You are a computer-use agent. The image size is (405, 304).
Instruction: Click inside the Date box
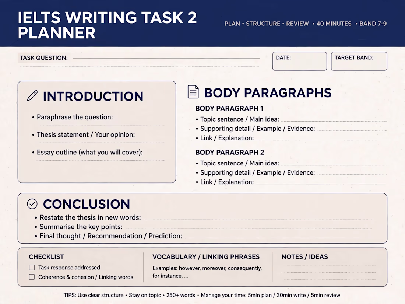click(x=300, y=61)
